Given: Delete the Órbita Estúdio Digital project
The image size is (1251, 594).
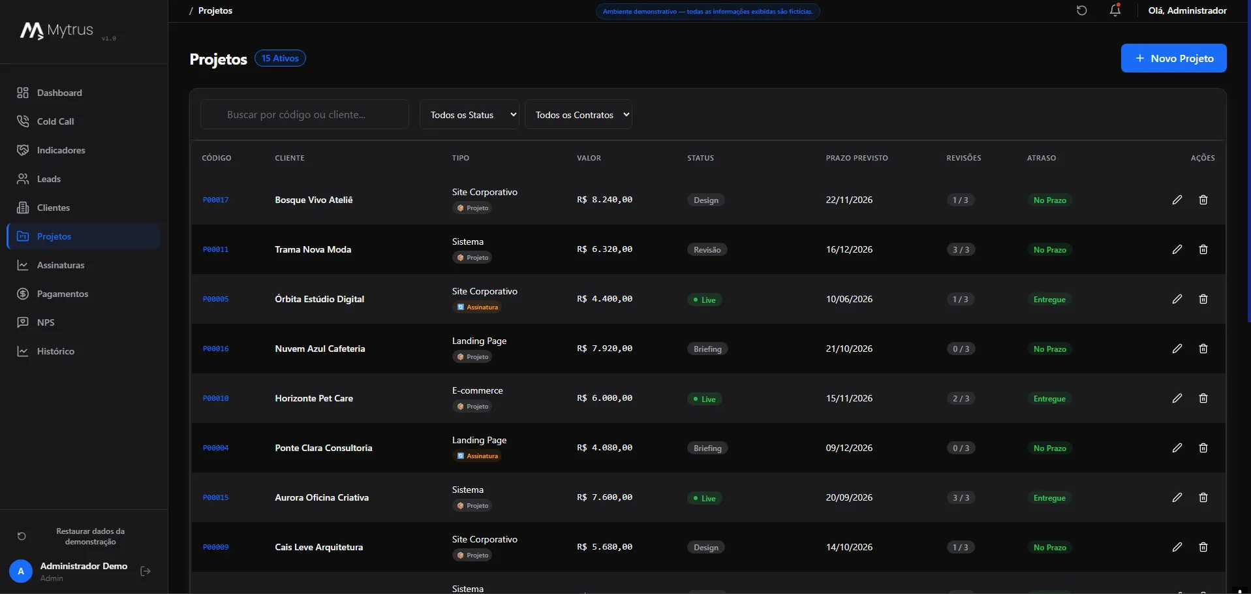Looking at the screenshot, I should click(x=1203, y=299).
